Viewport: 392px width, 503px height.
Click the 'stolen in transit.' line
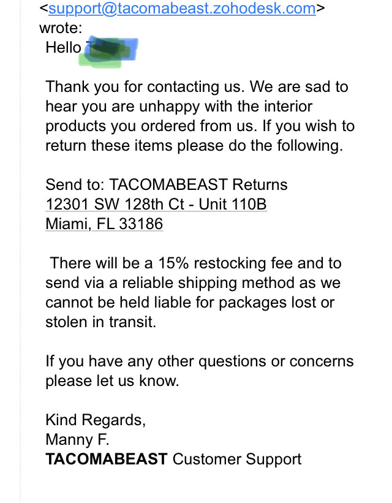coord(100,322)
